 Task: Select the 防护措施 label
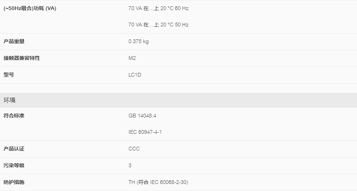14,182
